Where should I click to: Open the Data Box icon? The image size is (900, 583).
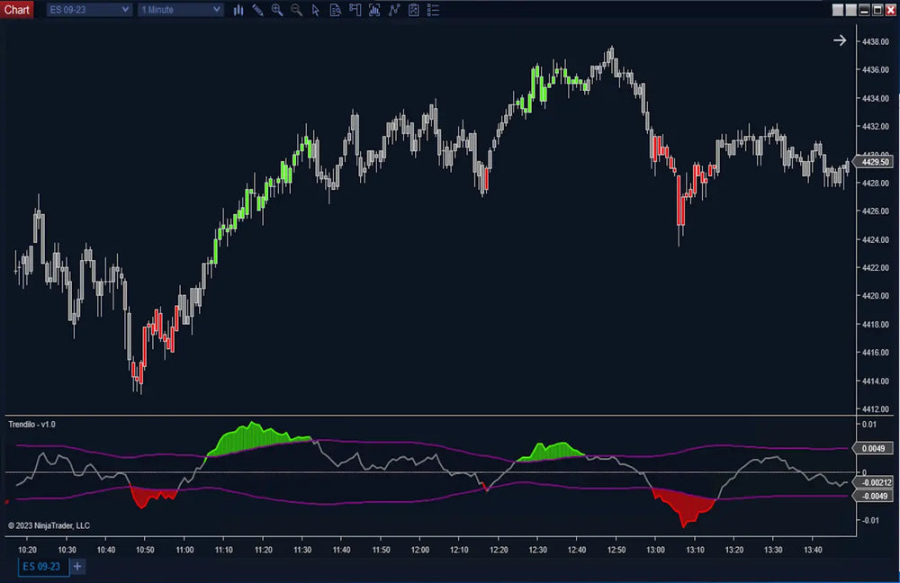335,10
